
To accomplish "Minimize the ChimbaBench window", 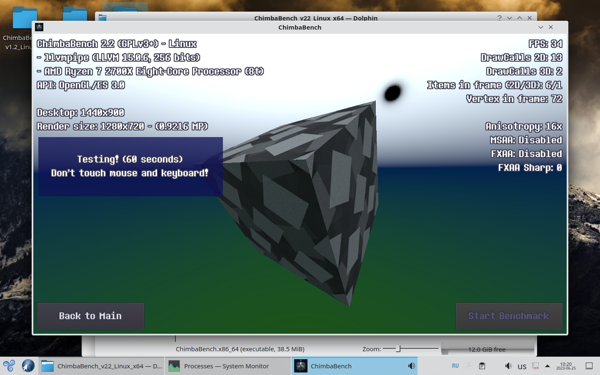I will [541, 27].
